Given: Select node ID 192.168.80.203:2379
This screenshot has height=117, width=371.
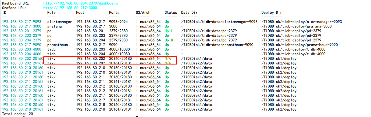Looking at the screenshot, I should point(22,36).
